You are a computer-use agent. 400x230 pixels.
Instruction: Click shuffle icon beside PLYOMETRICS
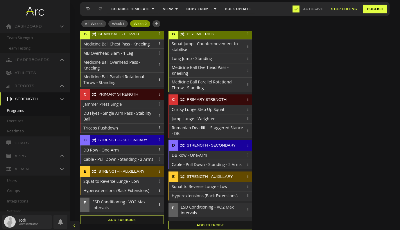182,34
